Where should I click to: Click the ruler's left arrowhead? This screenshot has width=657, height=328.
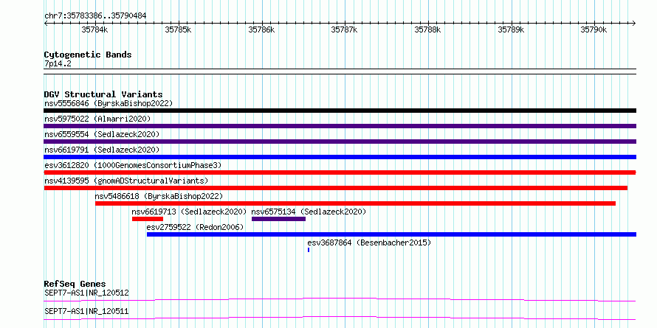pos(46,23)
